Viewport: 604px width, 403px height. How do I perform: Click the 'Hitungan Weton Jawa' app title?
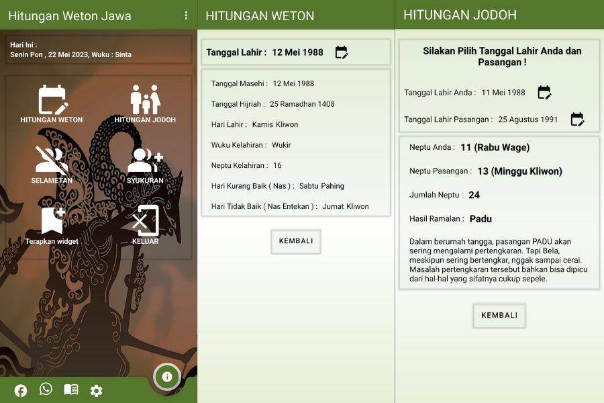tap(70, 16)
